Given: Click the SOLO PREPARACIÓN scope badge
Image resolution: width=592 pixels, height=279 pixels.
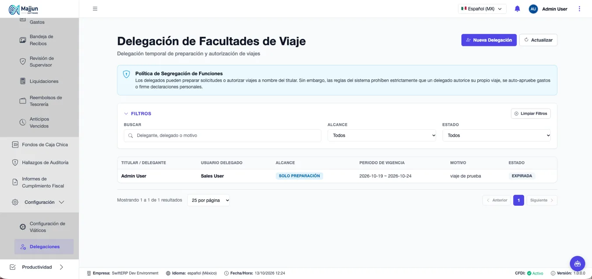Looking at the screenshot, I should 300,176.
